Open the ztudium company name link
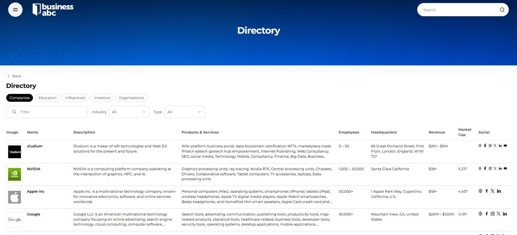The height and width of the screenshot is (235, 517). [35, 146]
